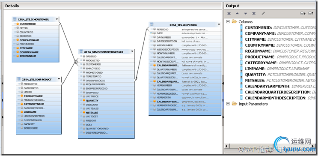Select CALENDARQUARTERDESCRIPTION output column
Screen dimensions: 318x156
pos(278,92)
